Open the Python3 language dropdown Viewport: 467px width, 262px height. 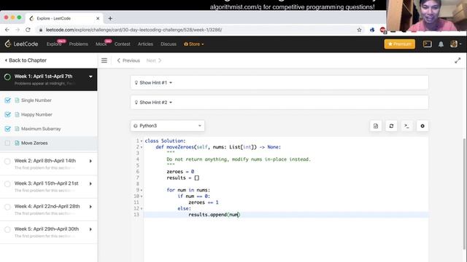coord(167,126)
